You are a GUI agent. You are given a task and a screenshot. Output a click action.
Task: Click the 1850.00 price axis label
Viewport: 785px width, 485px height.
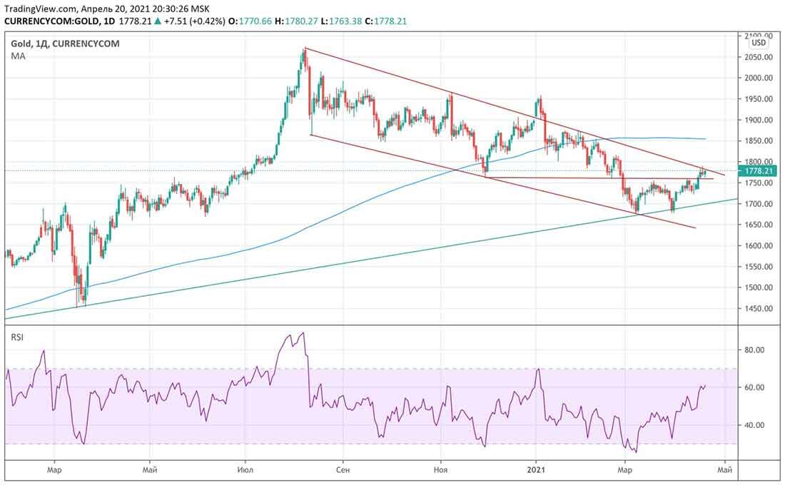tap(758, 141)
